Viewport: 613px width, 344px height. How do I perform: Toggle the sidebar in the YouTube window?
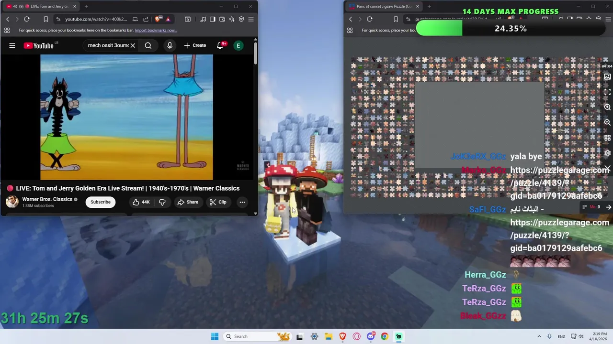point(213,19)
